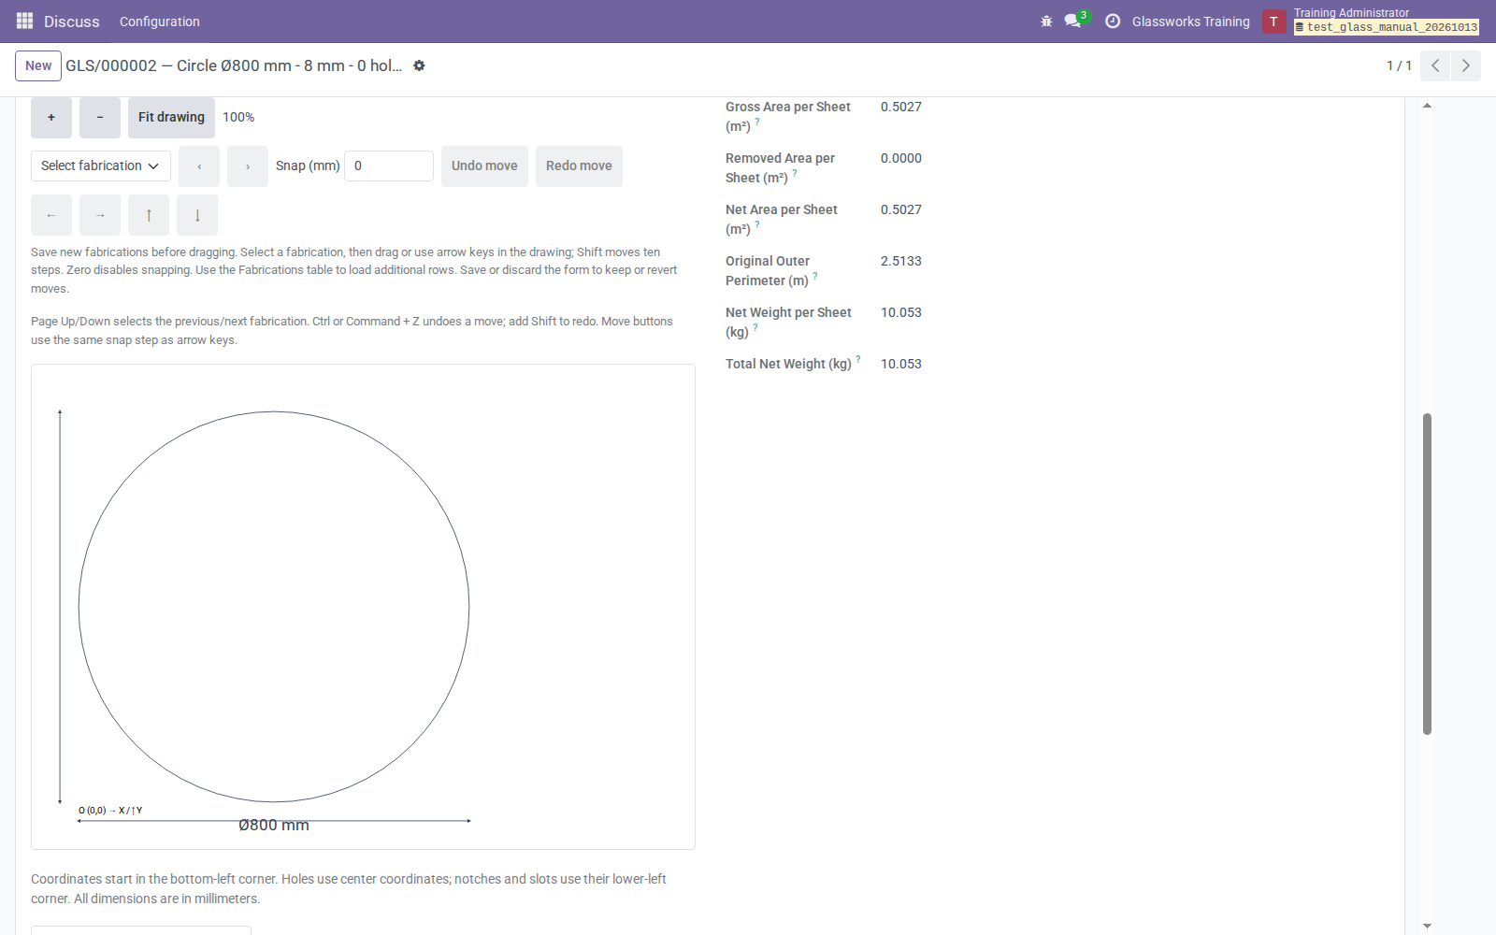Click the Training Administrator avatar
This screenshot has height=935, width=1496.
point(1273,22)
